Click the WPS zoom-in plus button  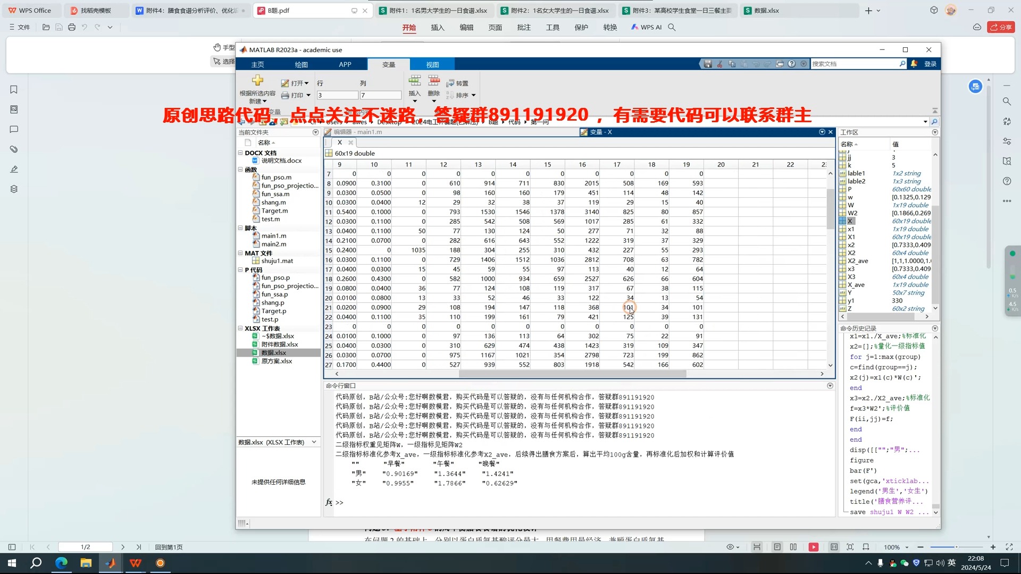point(993,547)
